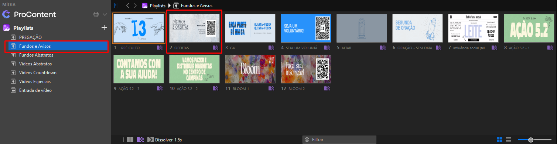
Task: Click the ProContent globe icon
Action: [x=96, y=15]
